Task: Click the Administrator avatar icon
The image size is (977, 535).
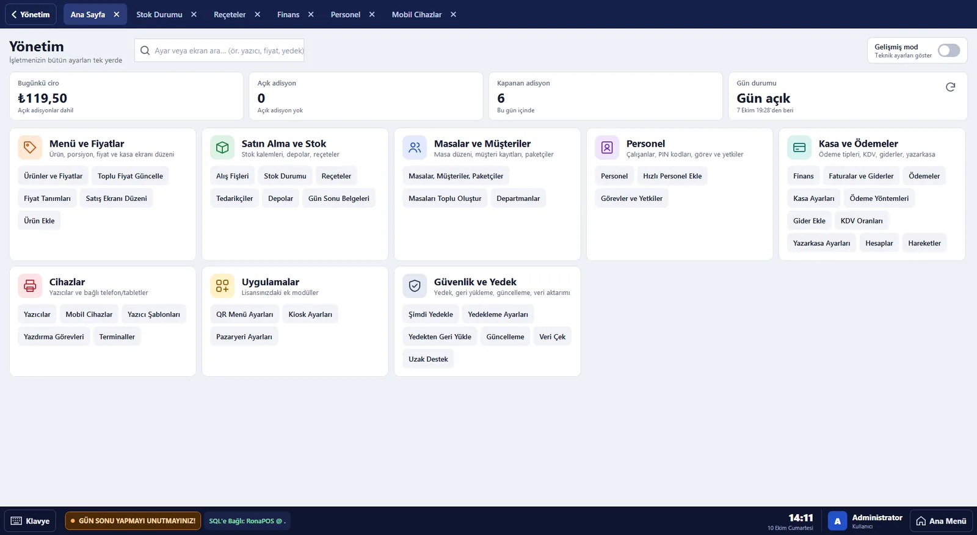Action: click(837, 521)
